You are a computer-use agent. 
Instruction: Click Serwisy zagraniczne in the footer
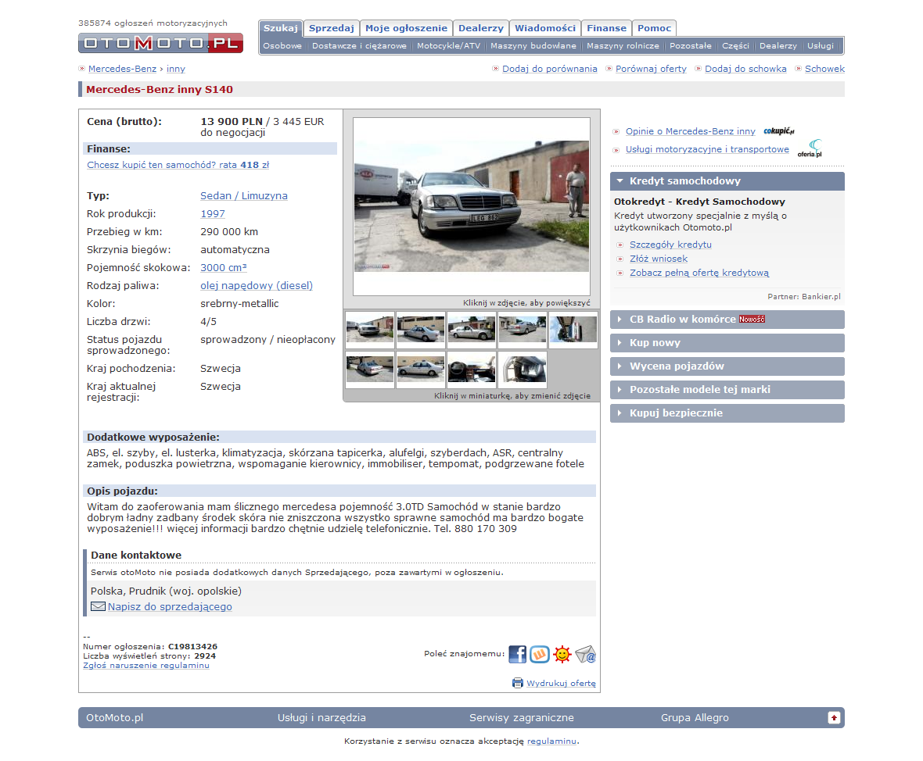(x=522, y=717)
